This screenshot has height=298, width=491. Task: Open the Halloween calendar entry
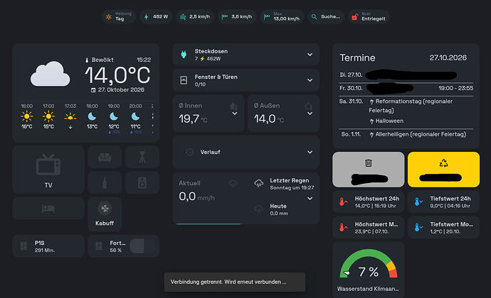[386, 121]
